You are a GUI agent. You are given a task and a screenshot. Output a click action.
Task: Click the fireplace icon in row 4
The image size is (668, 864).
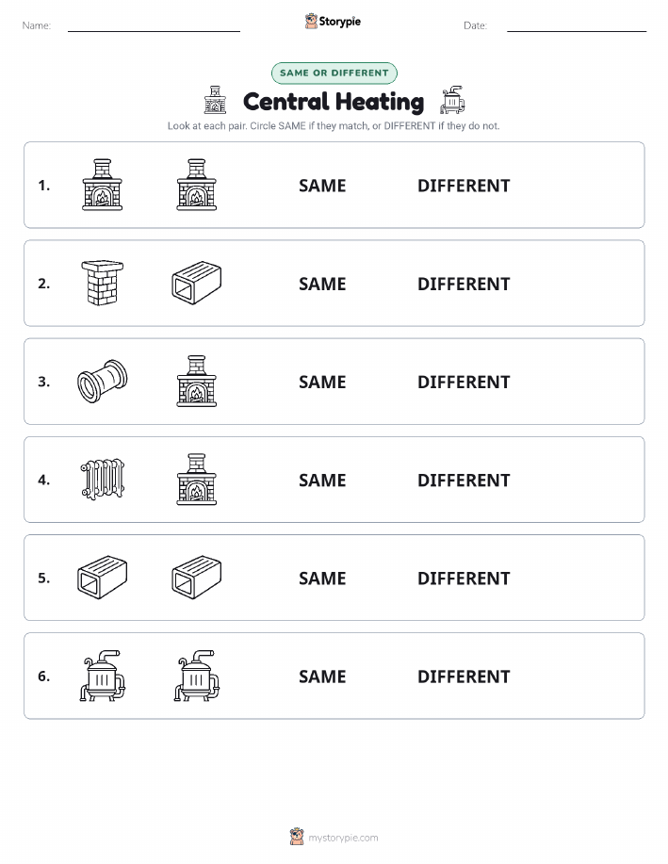pyautogui.click(x=197, y=480)
